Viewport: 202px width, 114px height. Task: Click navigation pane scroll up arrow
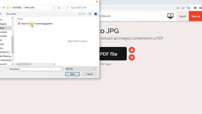pos(13,18)
